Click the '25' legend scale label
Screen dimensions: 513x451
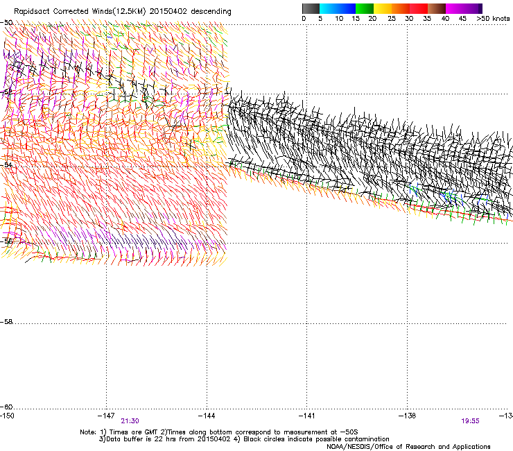click(392, 19)
